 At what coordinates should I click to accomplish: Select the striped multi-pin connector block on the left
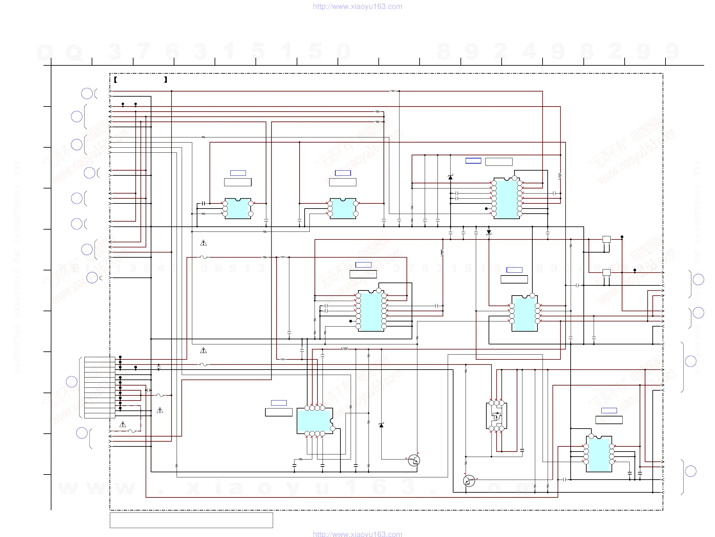pyautogui.click(x=100, y=387)
